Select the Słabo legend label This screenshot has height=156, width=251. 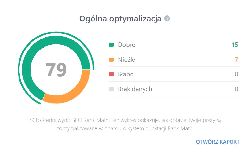click(x=126, y=74)
